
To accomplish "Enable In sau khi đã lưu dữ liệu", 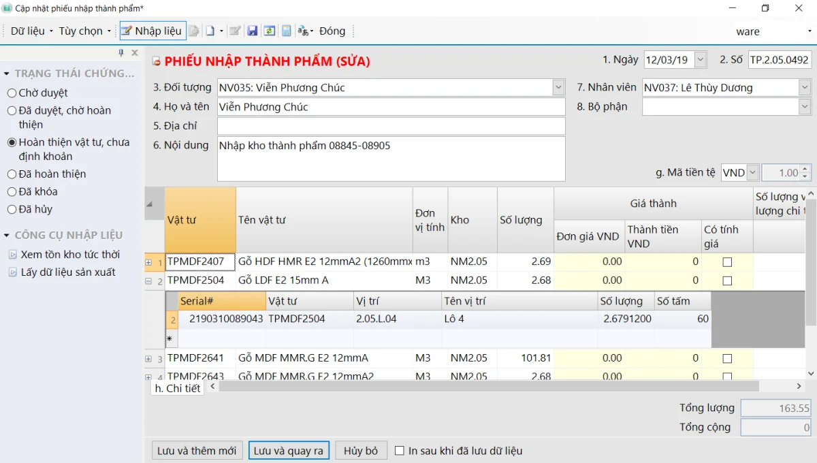I will (400, 451).
